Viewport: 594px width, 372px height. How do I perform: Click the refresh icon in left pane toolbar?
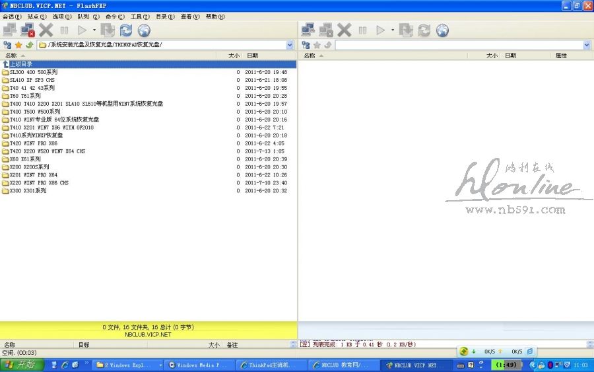click(x=125, y=30)
